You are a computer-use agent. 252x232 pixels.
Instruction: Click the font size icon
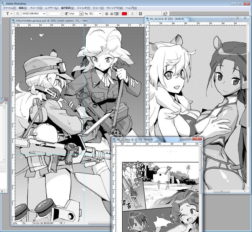point(66,14)
